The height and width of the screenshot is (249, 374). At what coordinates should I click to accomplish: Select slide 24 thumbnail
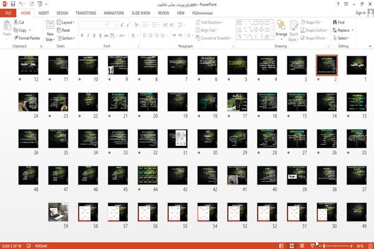[x=28, y=102]
